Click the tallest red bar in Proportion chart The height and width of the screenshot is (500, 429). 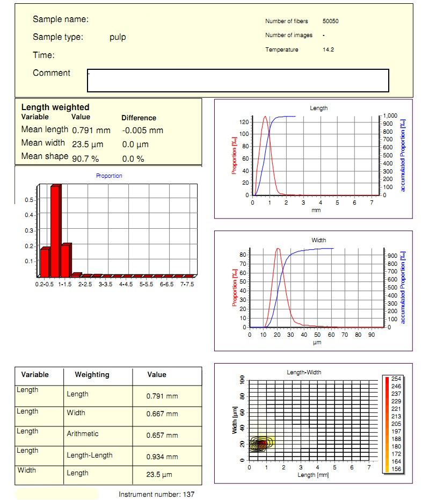point(55,230)
